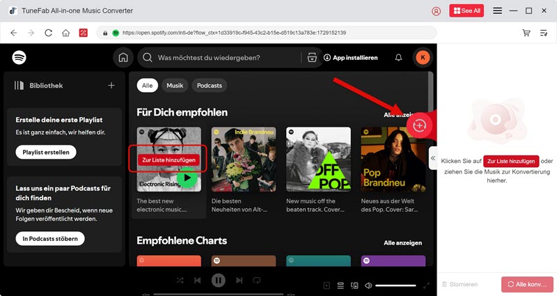The width and height of the screenshot is (557, 296).
Task: Collapse the conversion side panel arrow
Action: (x=432, y=158)
